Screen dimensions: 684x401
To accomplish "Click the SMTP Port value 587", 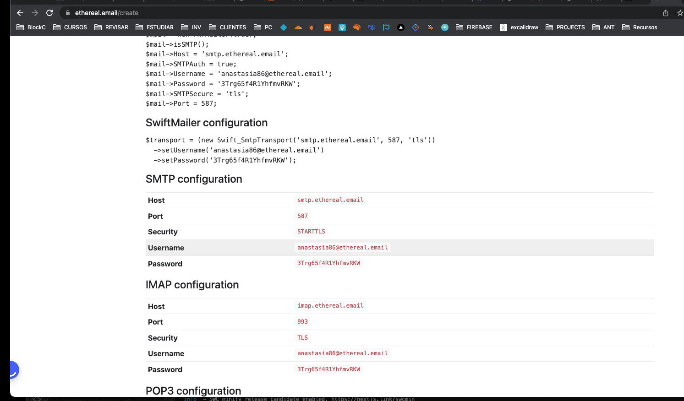I will coord(302,216).
